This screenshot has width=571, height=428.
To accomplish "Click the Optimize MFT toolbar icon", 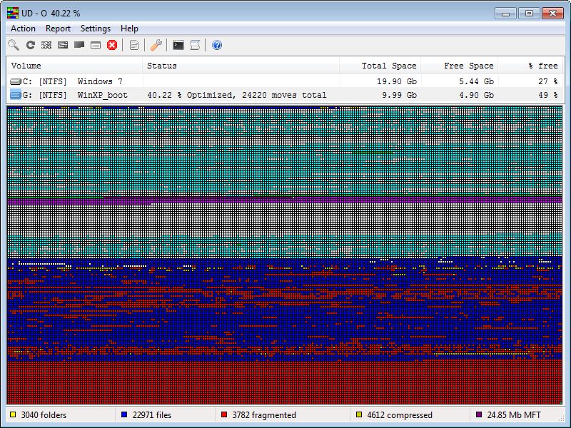I will 96,45.
